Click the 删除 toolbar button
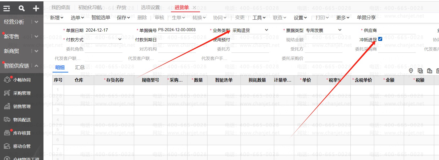 tap(142, 18)
